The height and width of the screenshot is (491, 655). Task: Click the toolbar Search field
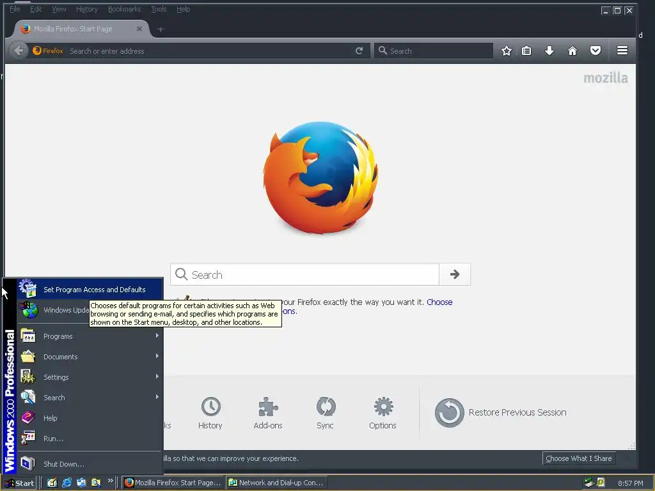(433, 51)
